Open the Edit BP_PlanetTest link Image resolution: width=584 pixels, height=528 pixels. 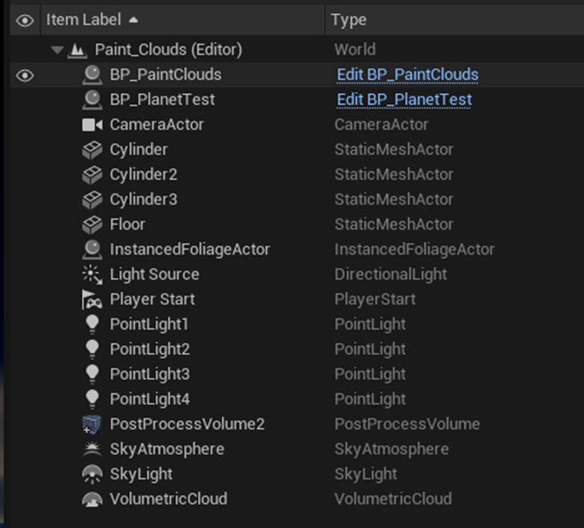pos(404,100)
